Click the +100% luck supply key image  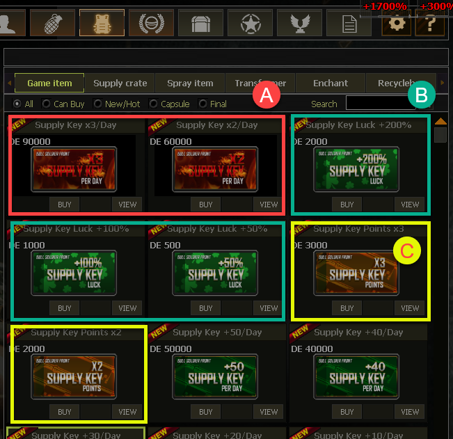(74, 273)
